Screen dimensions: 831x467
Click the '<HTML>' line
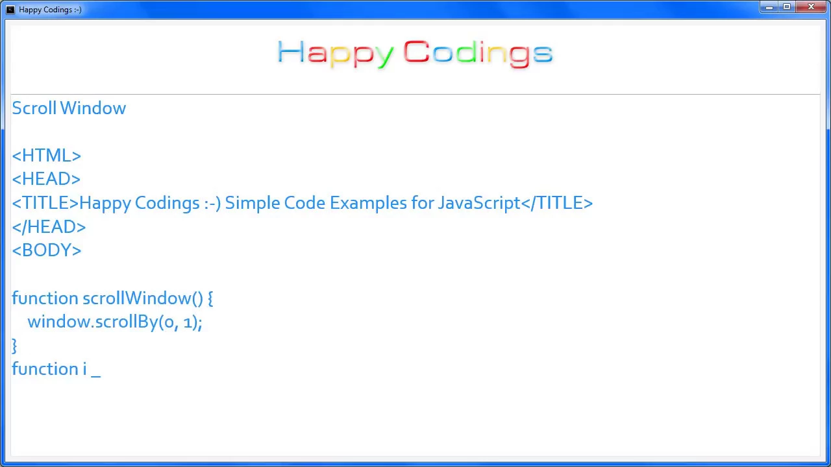46,156
